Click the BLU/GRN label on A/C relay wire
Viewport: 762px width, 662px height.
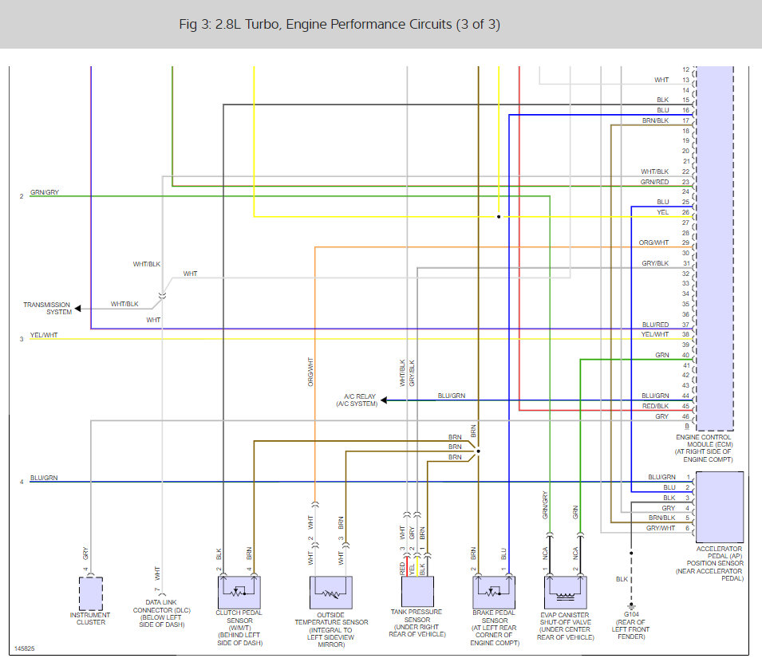click(452, 396)
